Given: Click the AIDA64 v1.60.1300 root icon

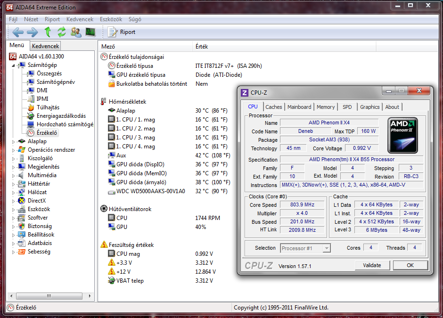Looking at the screenshot, I should [x=13, y=56].
